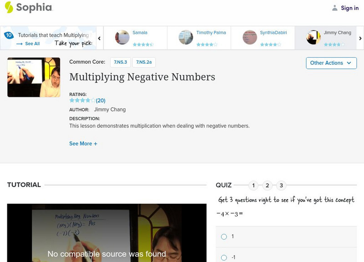The width and height of the screenshot is (364, 262).
Task: Open the See All tutorials link
Action: tap(32, 44)
